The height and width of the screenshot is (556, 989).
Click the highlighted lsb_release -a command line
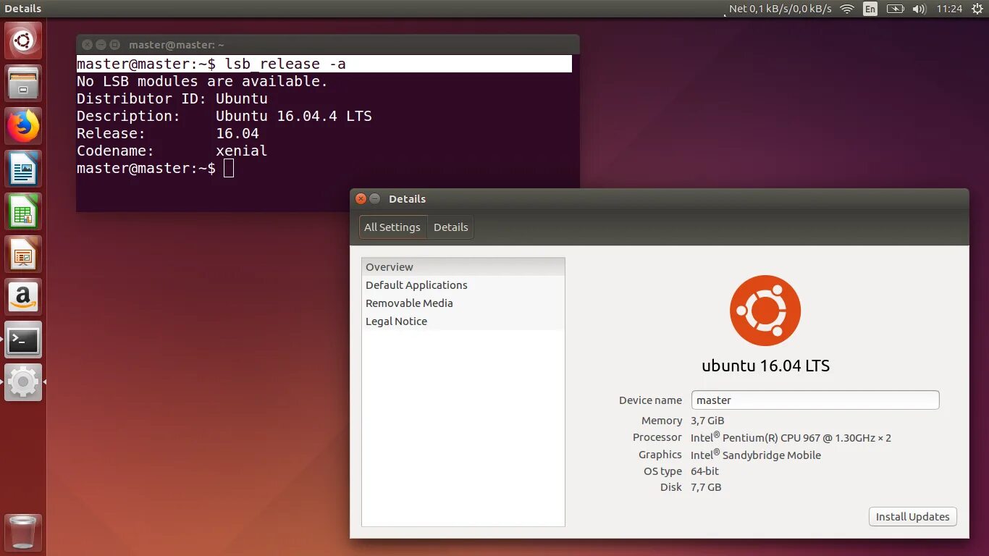click(324, 64)
